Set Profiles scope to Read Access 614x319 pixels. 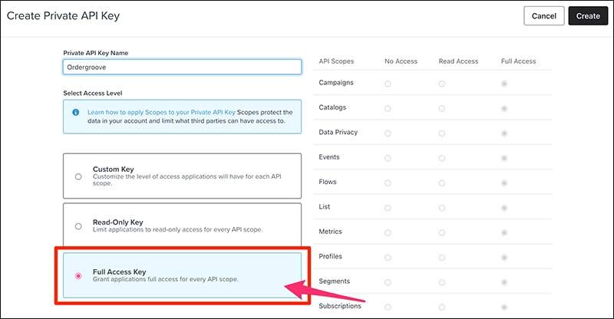(442, 257)
